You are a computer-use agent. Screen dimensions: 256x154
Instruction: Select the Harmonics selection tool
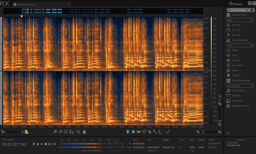(x=160, y=132)
